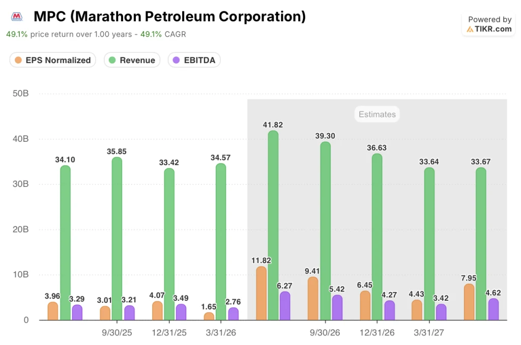
Task: Click the 3/31/26 axis date label
Action: point(221,333)
